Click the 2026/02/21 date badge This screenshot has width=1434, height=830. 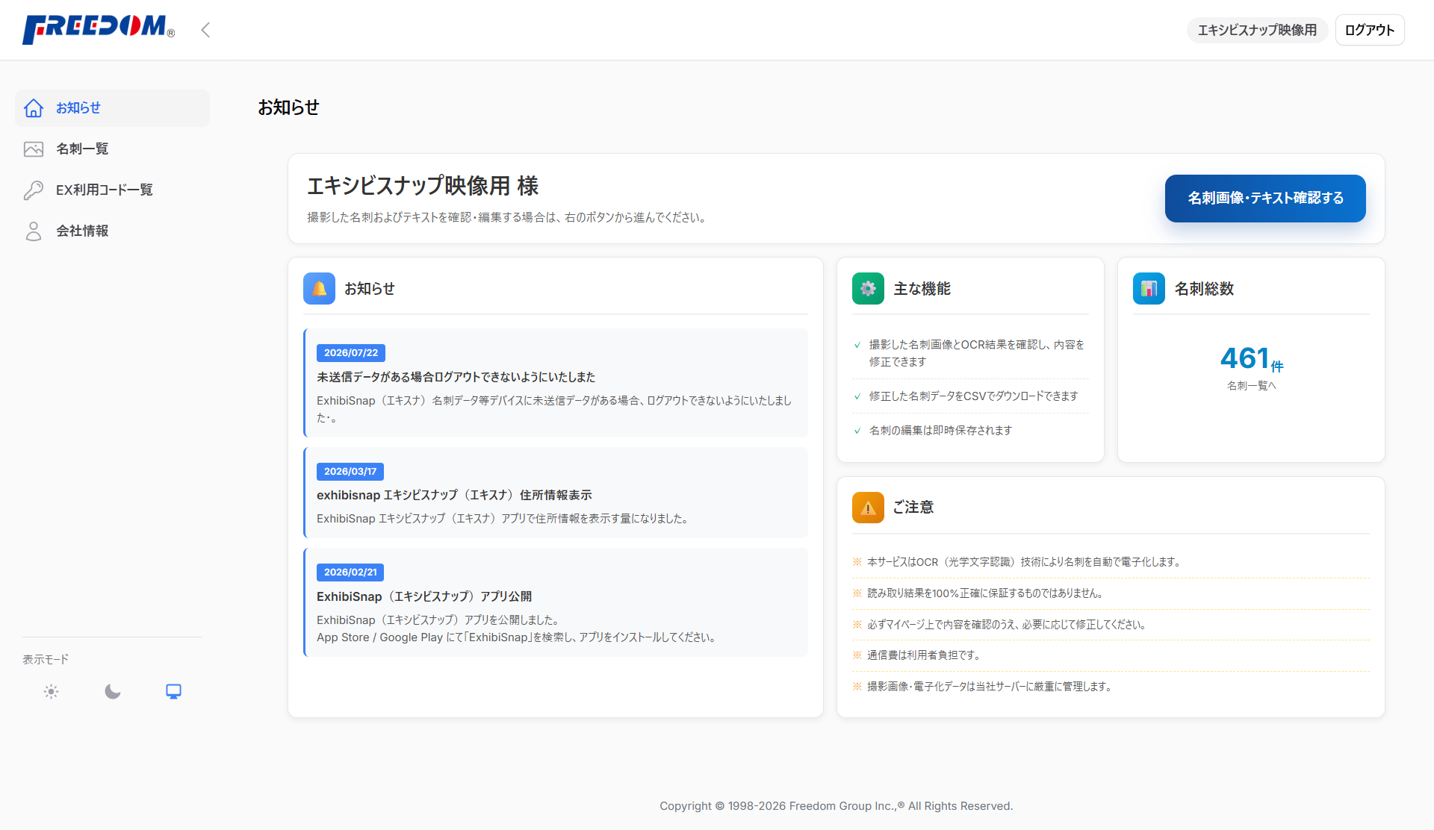pos(350,572)
